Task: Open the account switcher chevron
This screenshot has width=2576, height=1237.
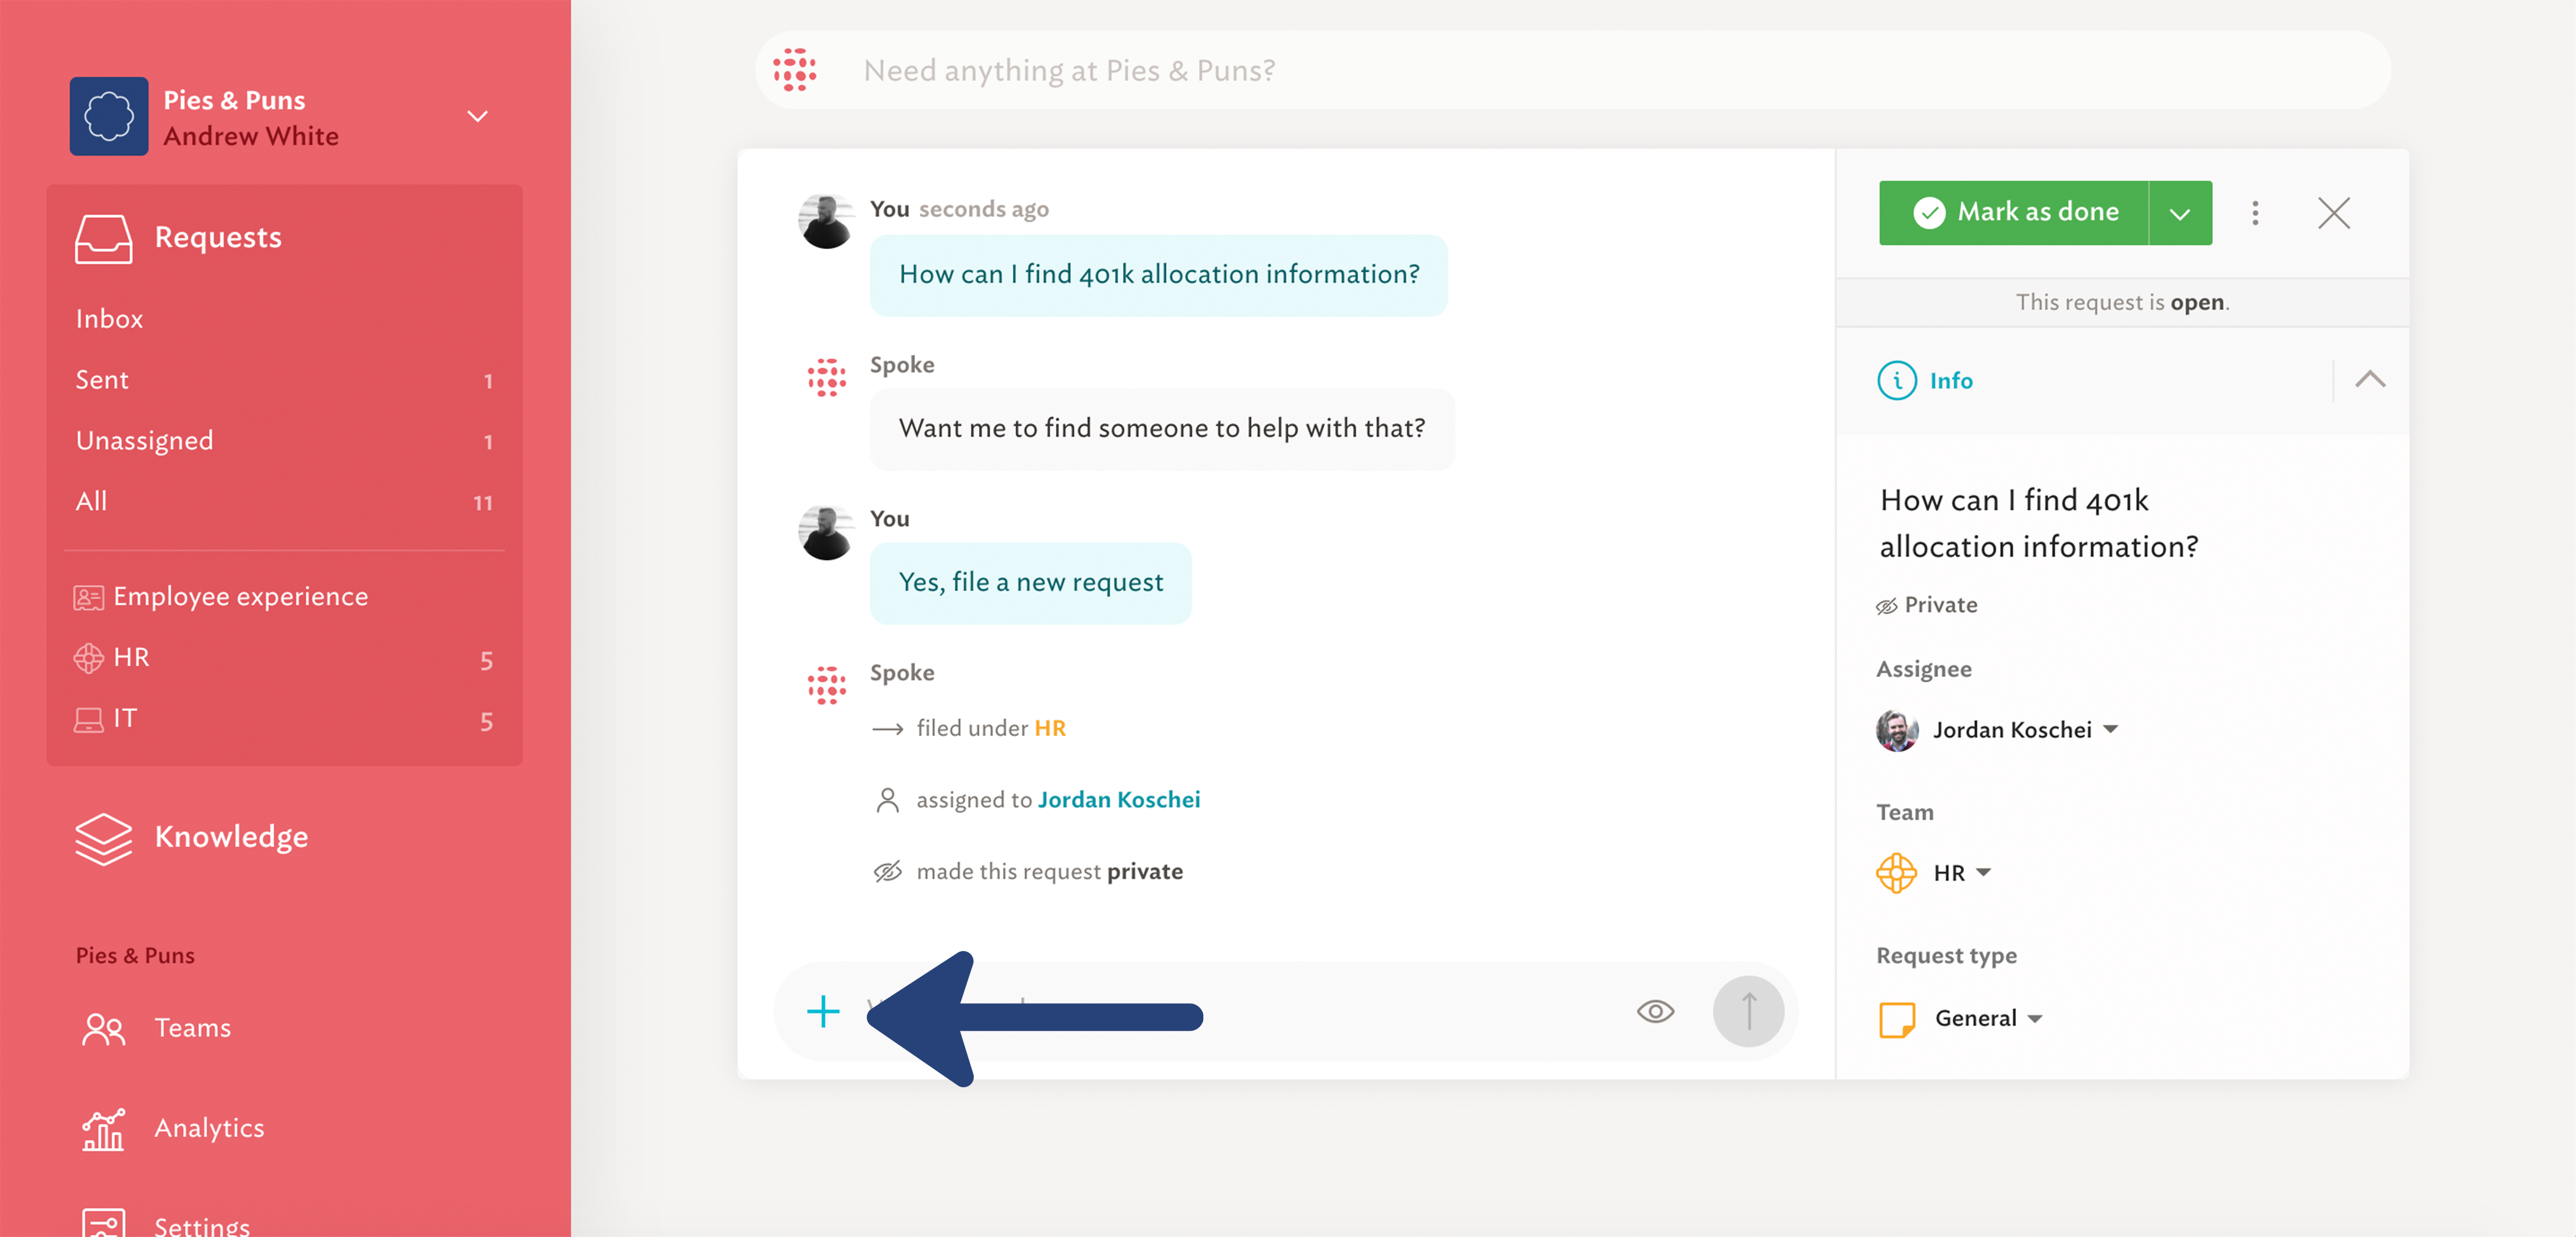Action: tap(478, 116)
